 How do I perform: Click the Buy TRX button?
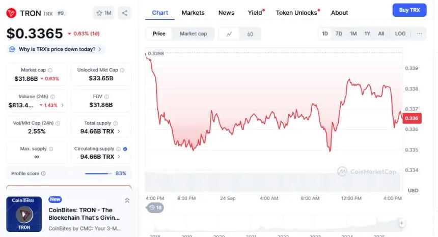409,10
